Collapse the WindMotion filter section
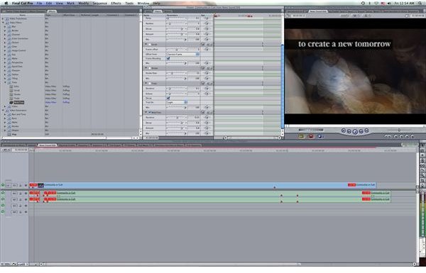The height and width of the screenshot is (273, 426). coord(146,112)
